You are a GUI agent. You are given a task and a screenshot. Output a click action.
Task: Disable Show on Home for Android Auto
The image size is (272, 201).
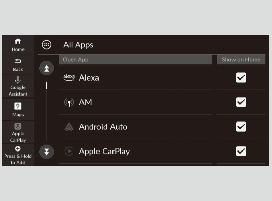pos(241,127)
